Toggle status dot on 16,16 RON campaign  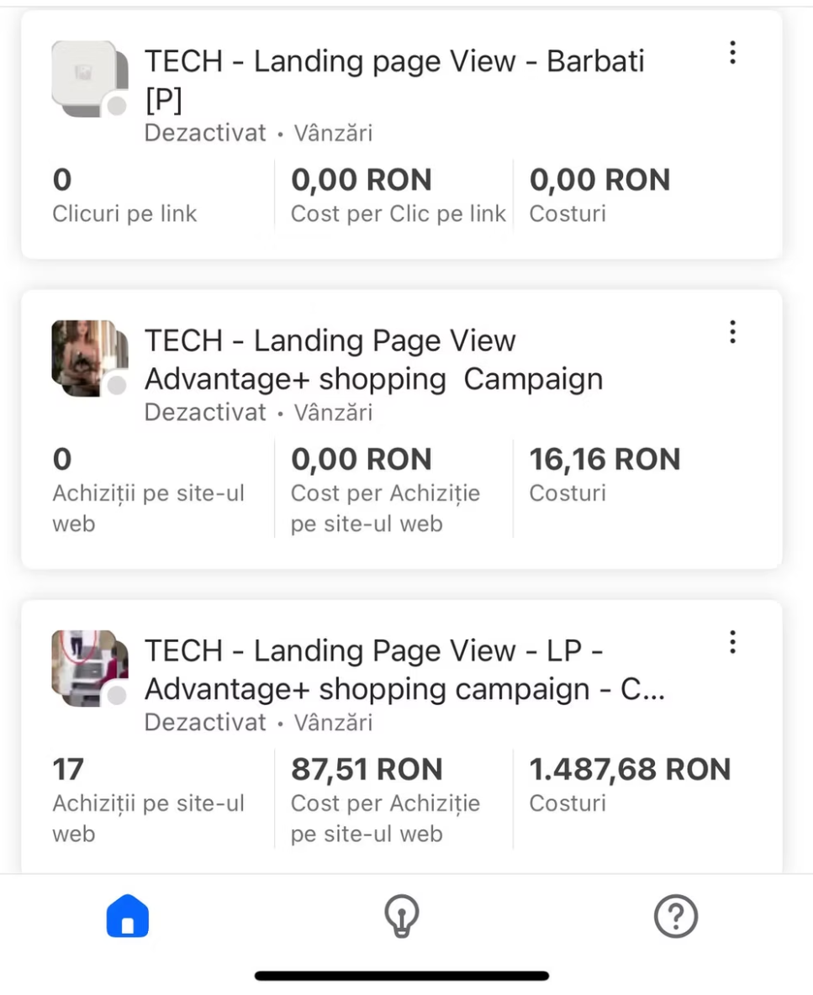118,385
